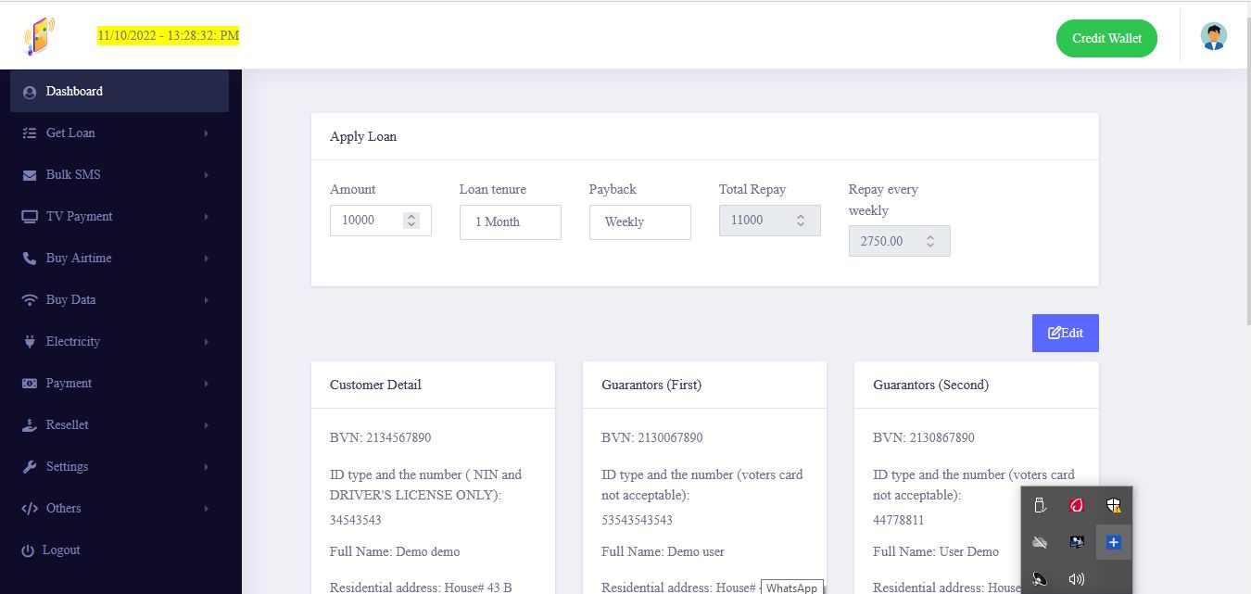Click the Customer Detail card heading
This screenshot has width=1251, height=594.
(x=375, y=385)
